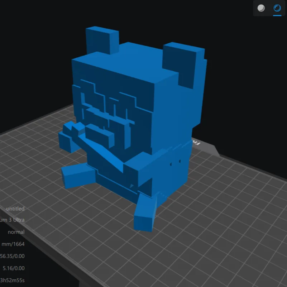This screenshot has width=287, height=287.
Task: Select the blue blocky 3D model
Action: [133, 128]
